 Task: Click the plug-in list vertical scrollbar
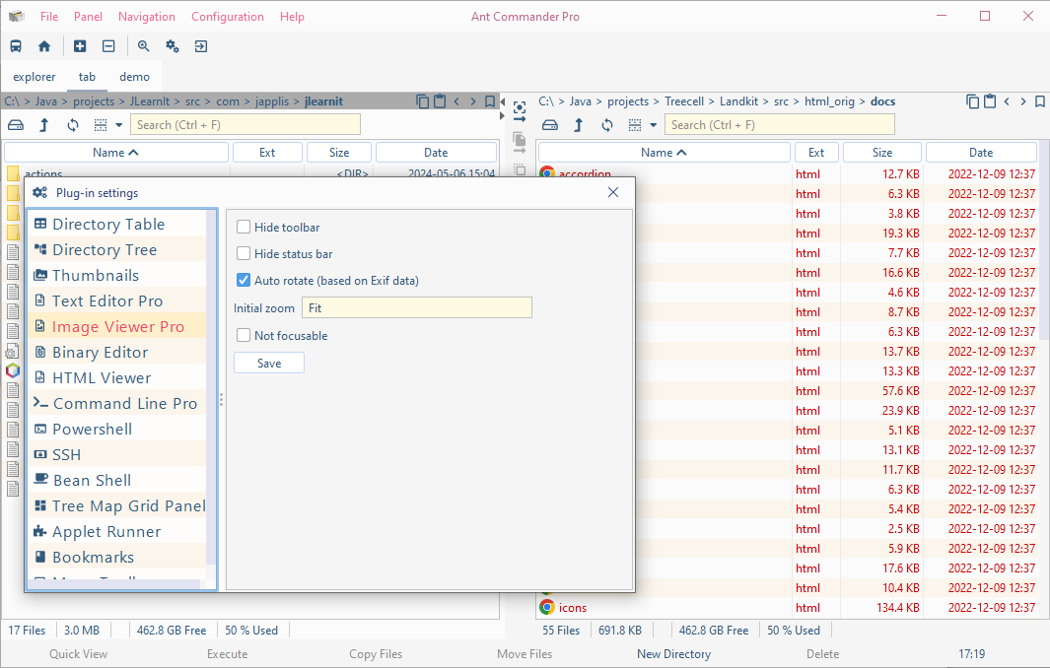(x=211, y=388)
